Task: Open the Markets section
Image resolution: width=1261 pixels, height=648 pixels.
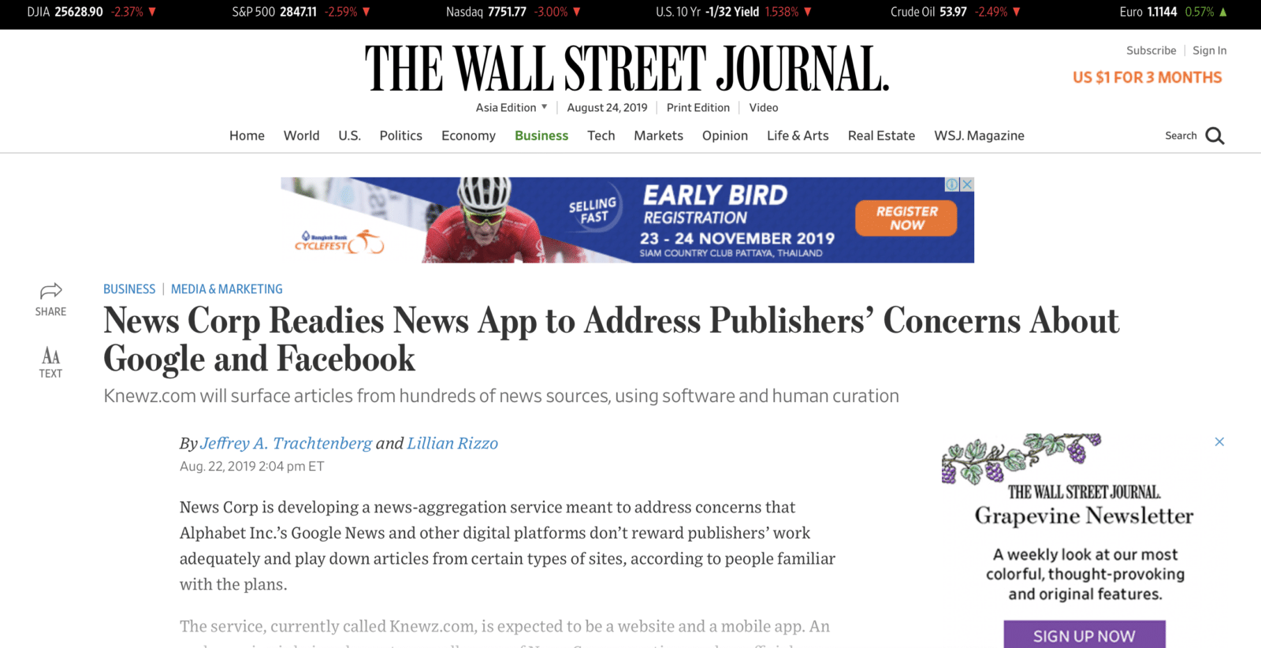Action: [x=658, y=136]
